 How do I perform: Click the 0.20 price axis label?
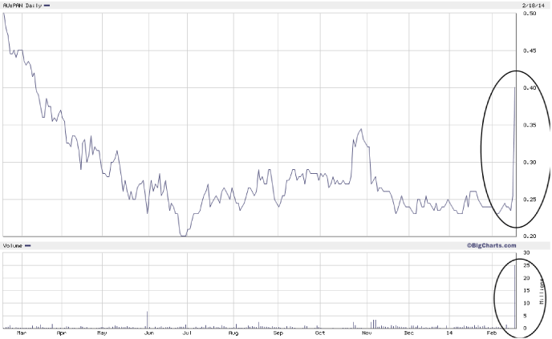click(530, 236)
